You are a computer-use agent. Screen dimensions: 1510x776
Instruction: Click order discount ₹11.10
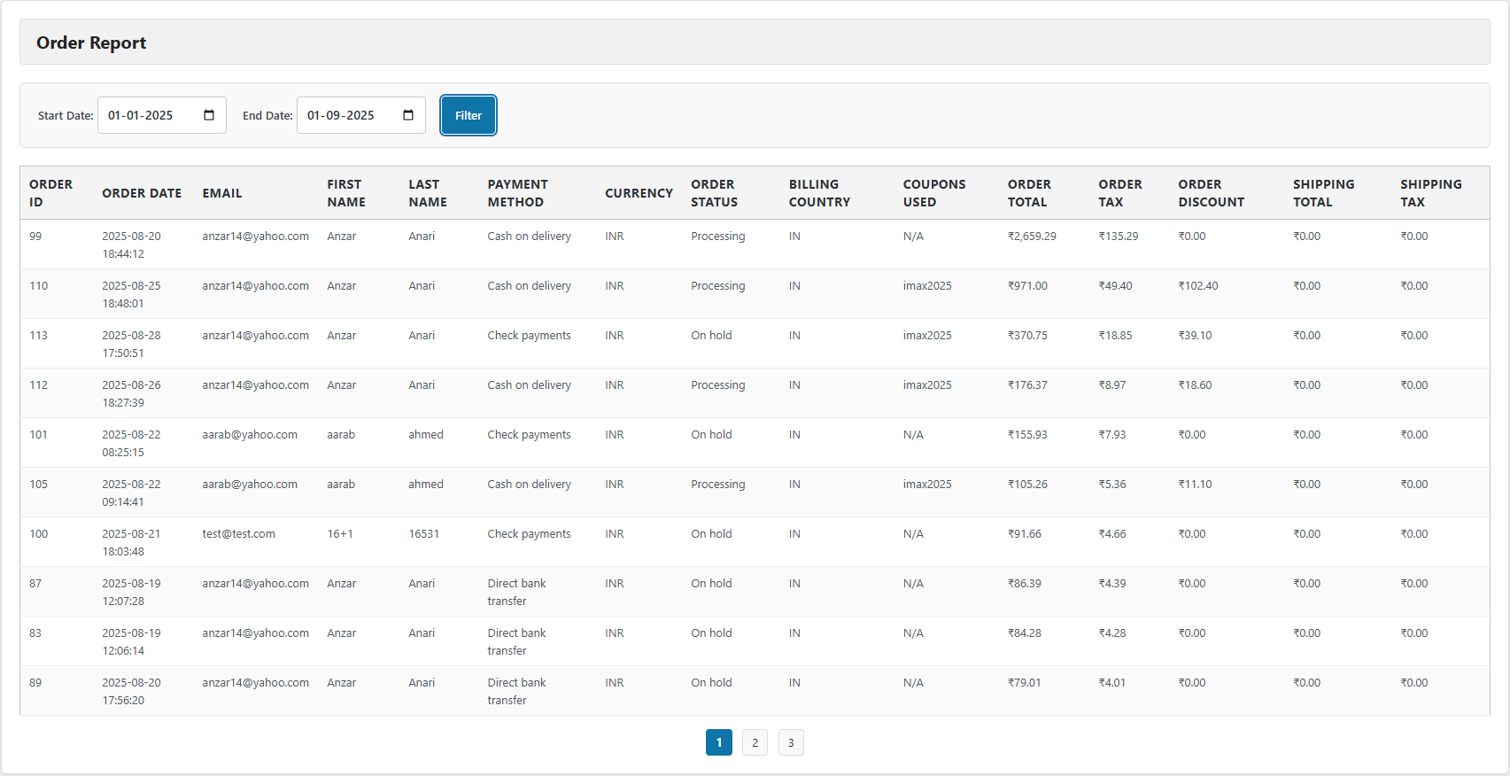pos(1195,485)
